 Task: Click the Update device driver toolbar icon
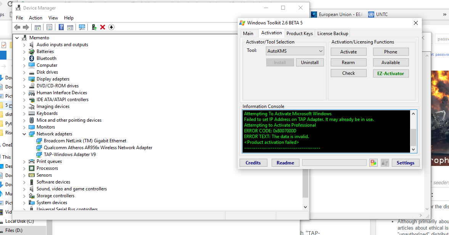(x=94, y=27)
